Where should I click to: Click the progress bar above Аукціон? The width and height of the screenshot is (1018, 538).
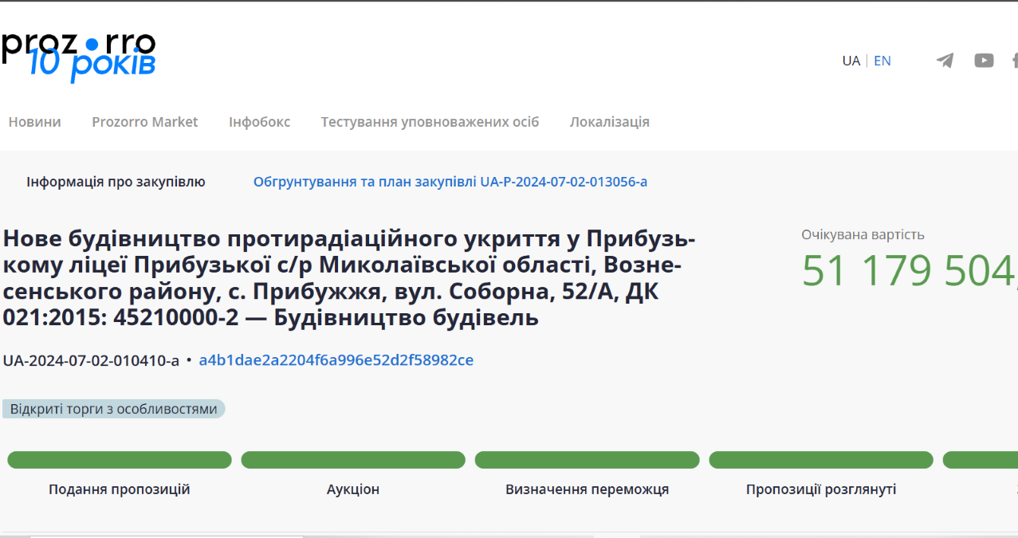tap(353, 460)
